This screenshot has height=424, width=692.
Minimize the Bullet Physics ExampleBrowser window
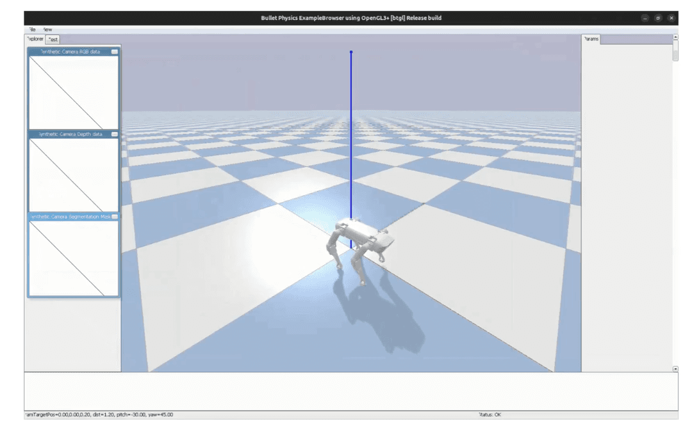coord(645,18)
